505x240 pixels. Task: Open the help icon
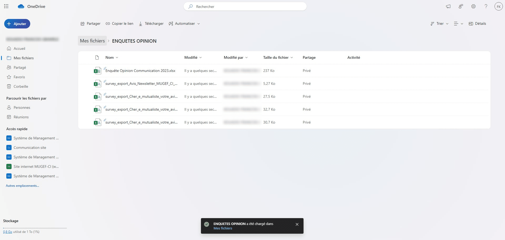pos(486,6)
